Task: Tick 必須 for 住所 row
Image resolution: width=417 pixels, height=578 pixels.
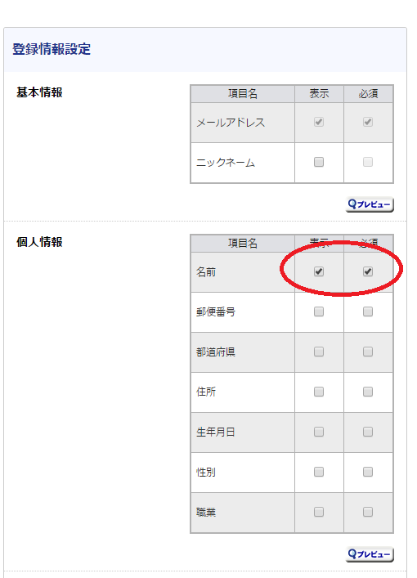Action: click(368, 392)
